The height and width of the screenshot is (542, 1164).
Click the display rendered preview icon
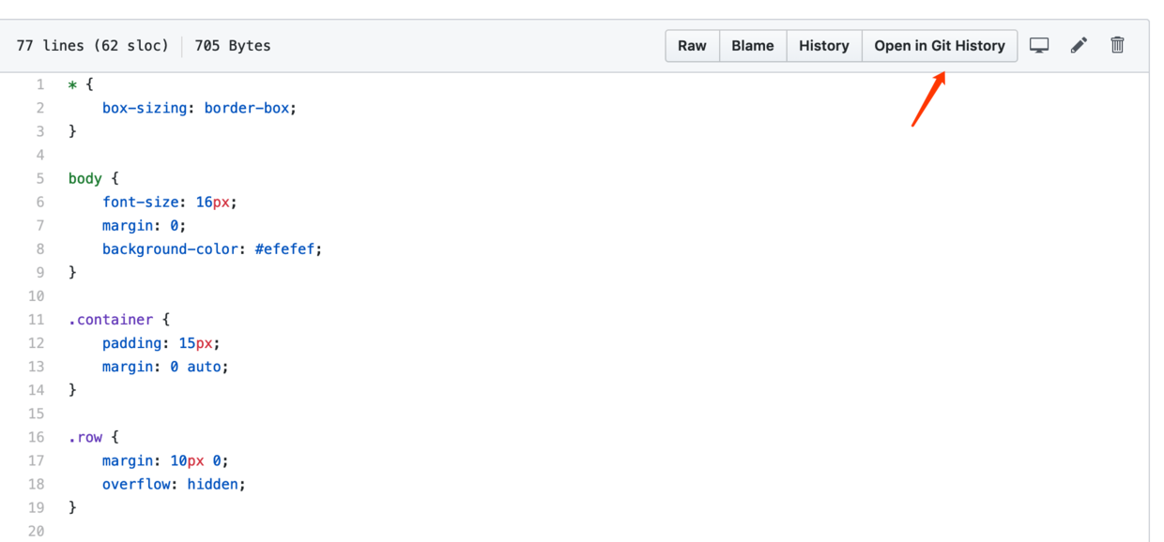[1038, 44]
